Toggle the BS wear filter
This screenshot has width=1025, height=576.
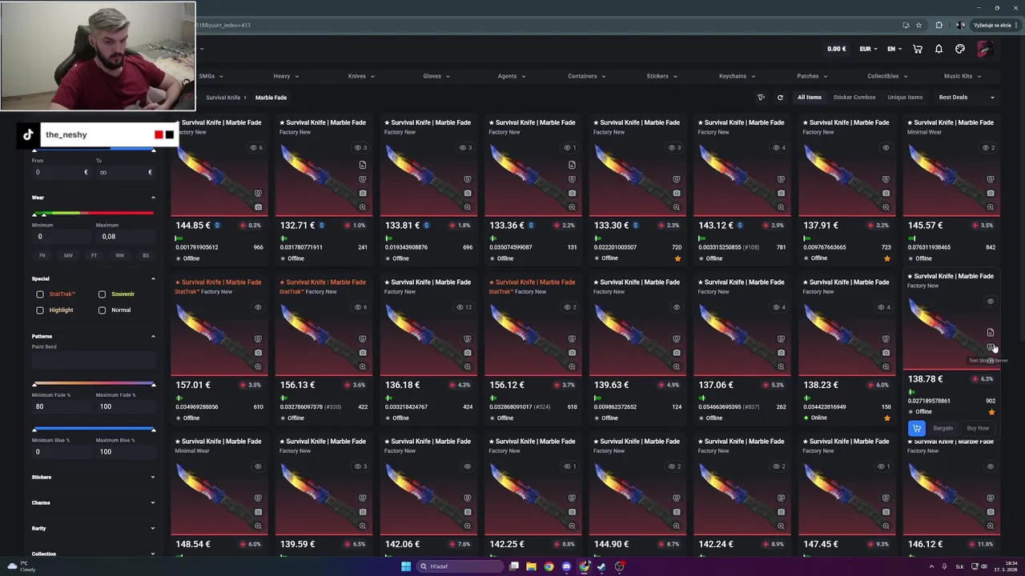pyautogui.click(x=145, y=255)
